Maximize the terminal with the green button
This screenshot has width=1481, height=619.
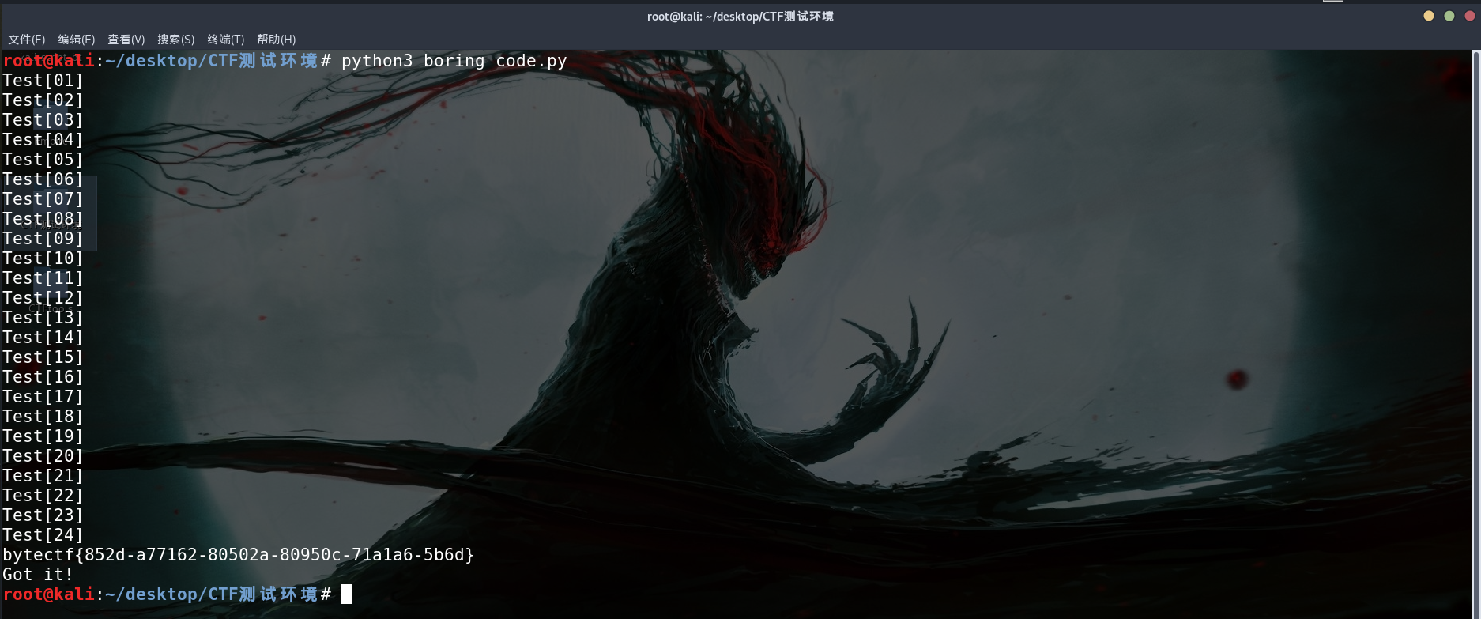point(1449,16)
